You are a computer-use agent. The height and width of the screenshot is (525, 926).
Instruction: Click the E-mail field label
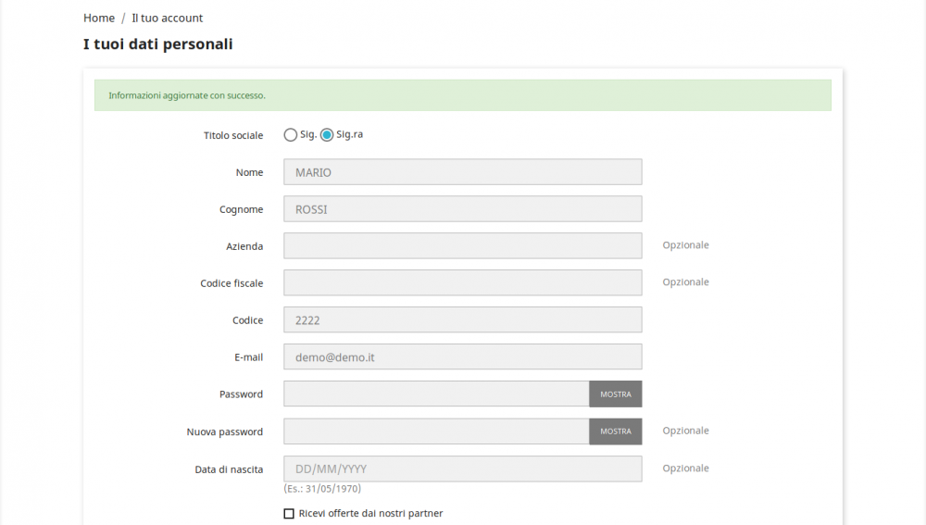tap(248, 357)
